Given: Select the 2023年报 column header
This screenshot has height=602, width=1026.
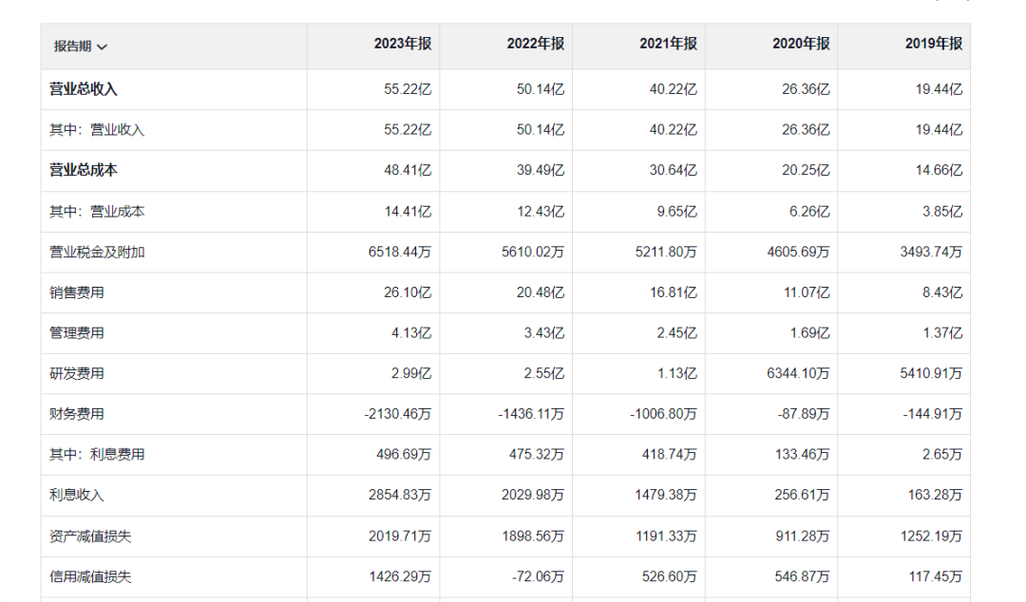Looking at the screenshot, I should 403,45.
